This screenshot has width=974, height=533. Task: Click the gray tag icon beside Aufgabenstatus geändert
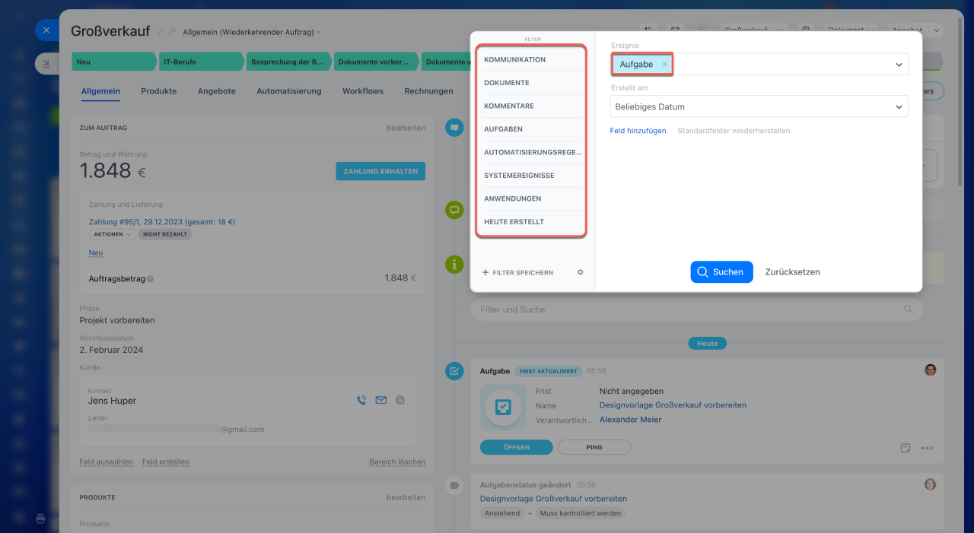click(454, 485)
